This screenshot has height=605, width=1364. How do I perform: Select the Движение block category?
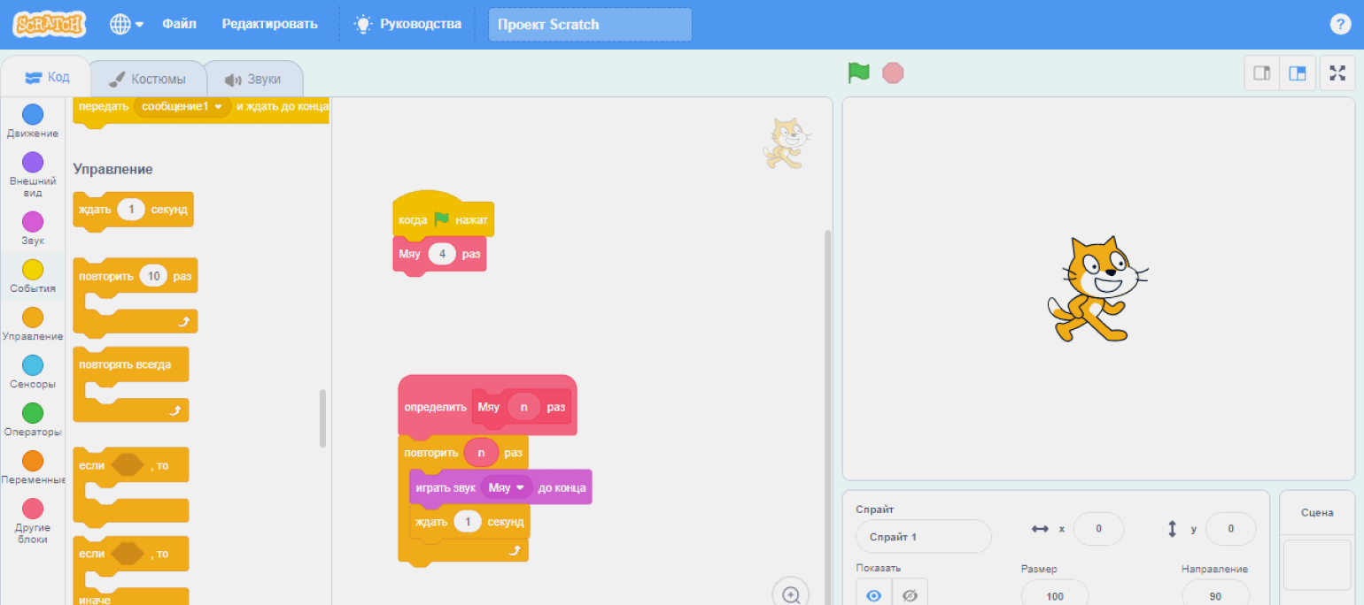pyautogui.click(x=33, y=122)
